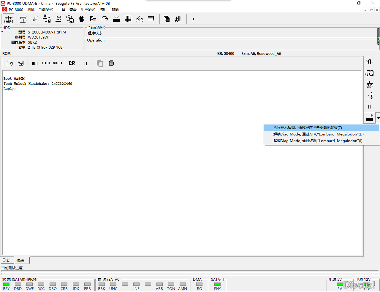Click the save to floppy terminal icon
380x292 pixels.
(x=21, y=63)
